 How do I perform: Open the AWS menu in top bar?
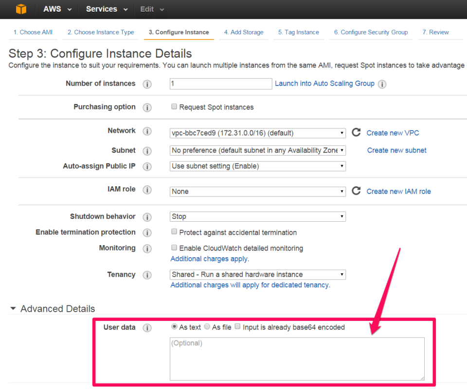[x=57, y=9]
